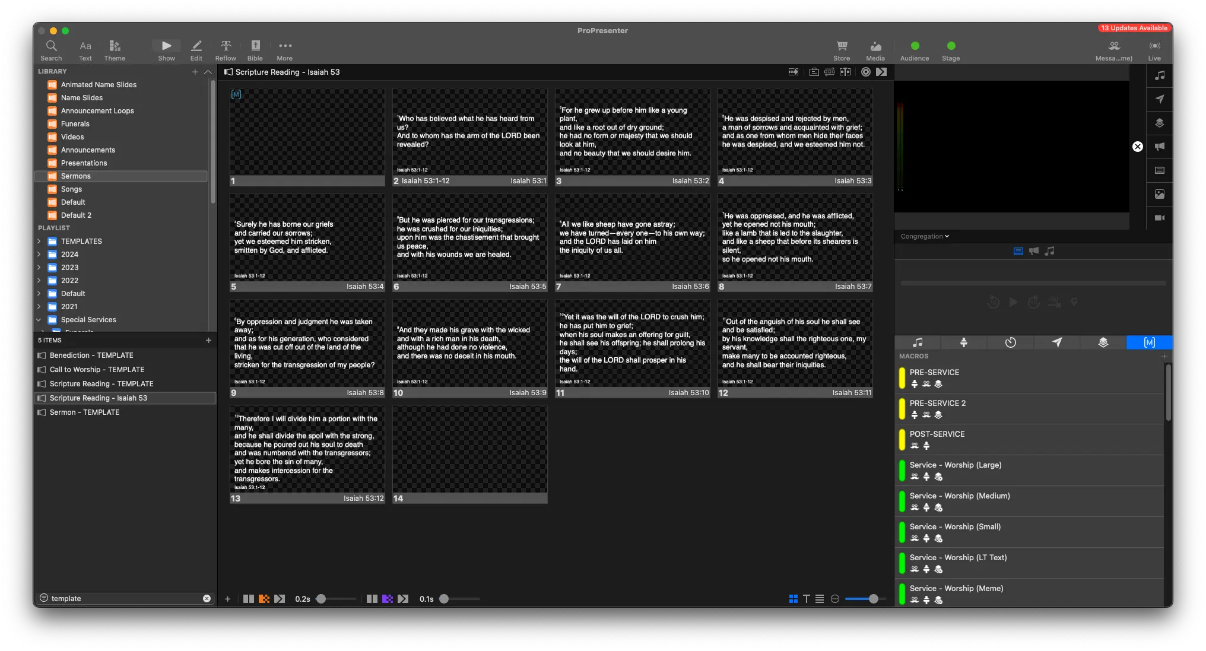This screenshot has height=651, width=1206.
Task: Open the Bible toolbar icon
Action: (255, 46)
